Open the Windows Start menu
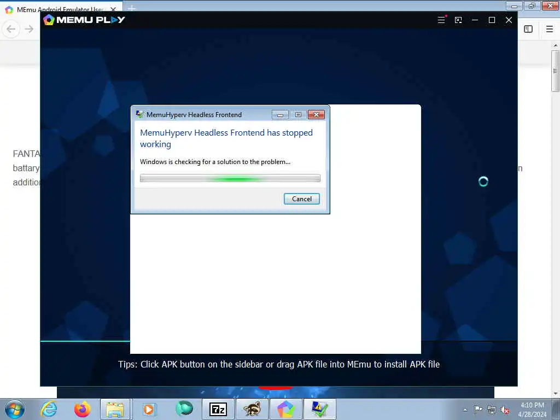Screen dimensions: 560x420 (15, 409)
